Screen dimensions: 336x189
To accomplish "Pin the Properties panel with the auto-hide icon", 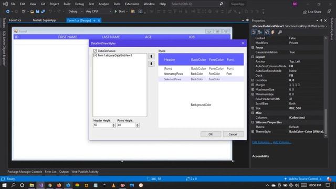I will (x=321, y=20).
